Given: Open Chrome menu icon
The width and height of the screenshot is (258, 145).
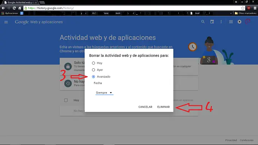Looking at the screenshot, I should 255,8.
